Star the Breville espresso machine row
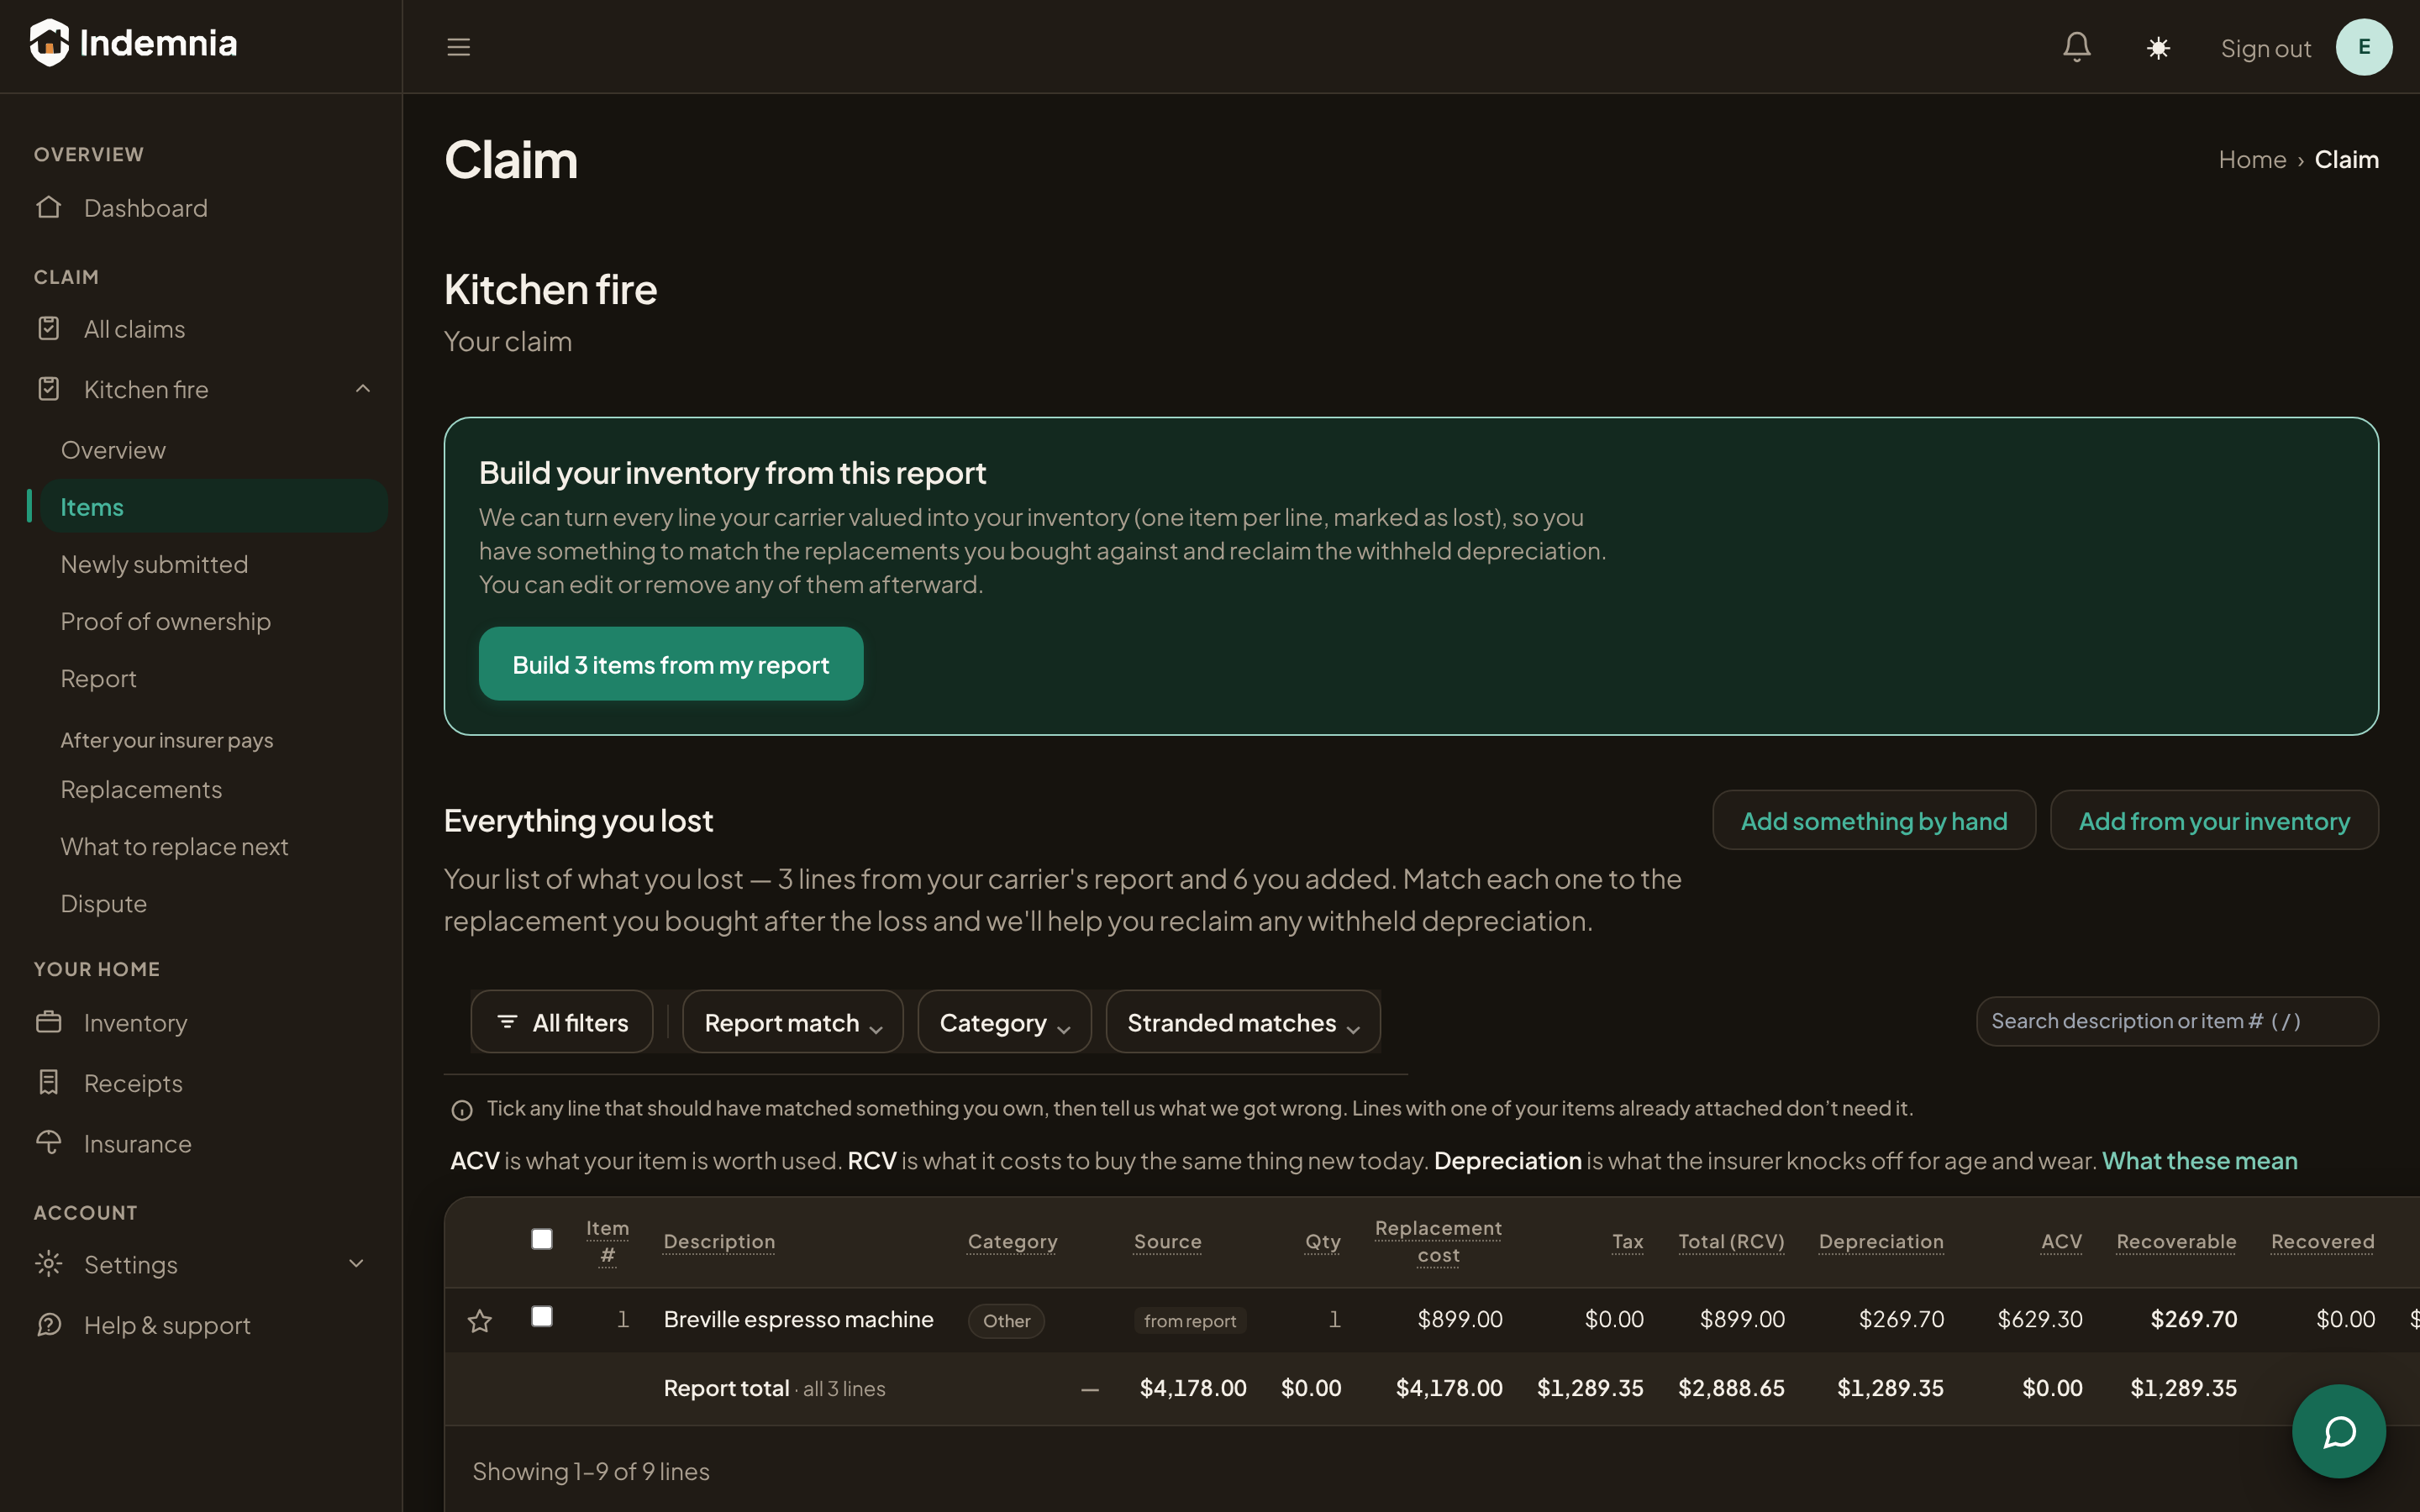The width and height of the screenshot is (2420, 1512). tap(480, 1321)
